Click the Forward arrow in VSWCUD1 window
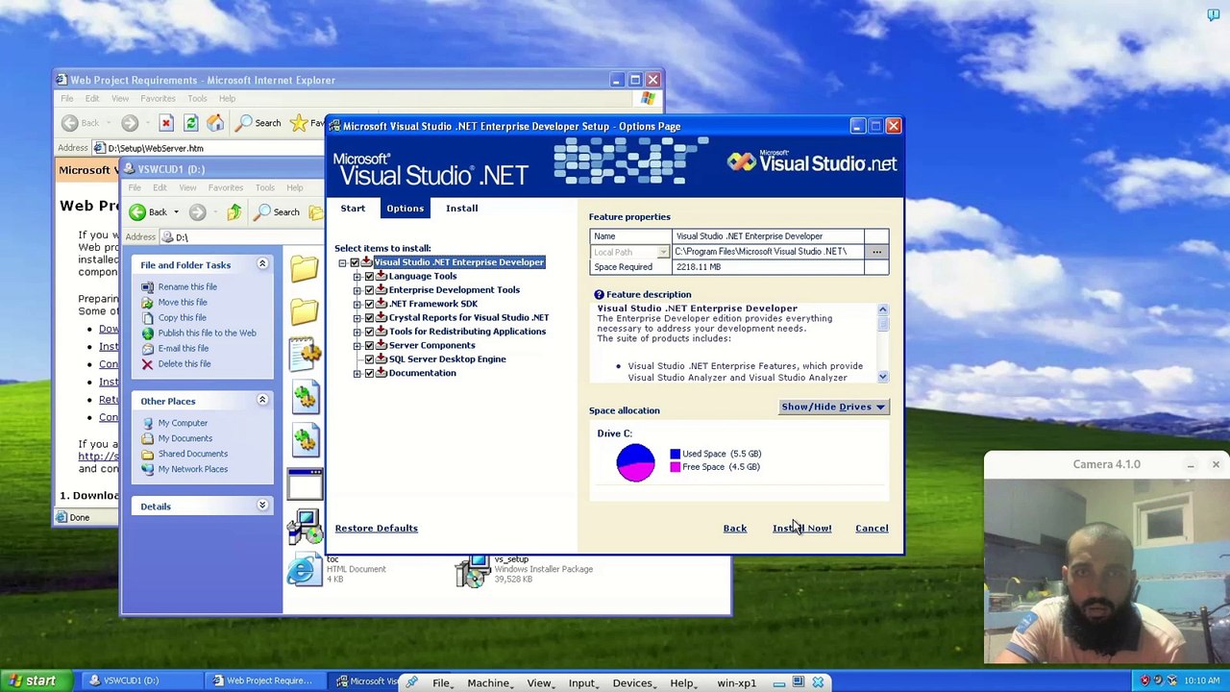The width and height of the screenshot is (1230, 692). pos(197,212)
